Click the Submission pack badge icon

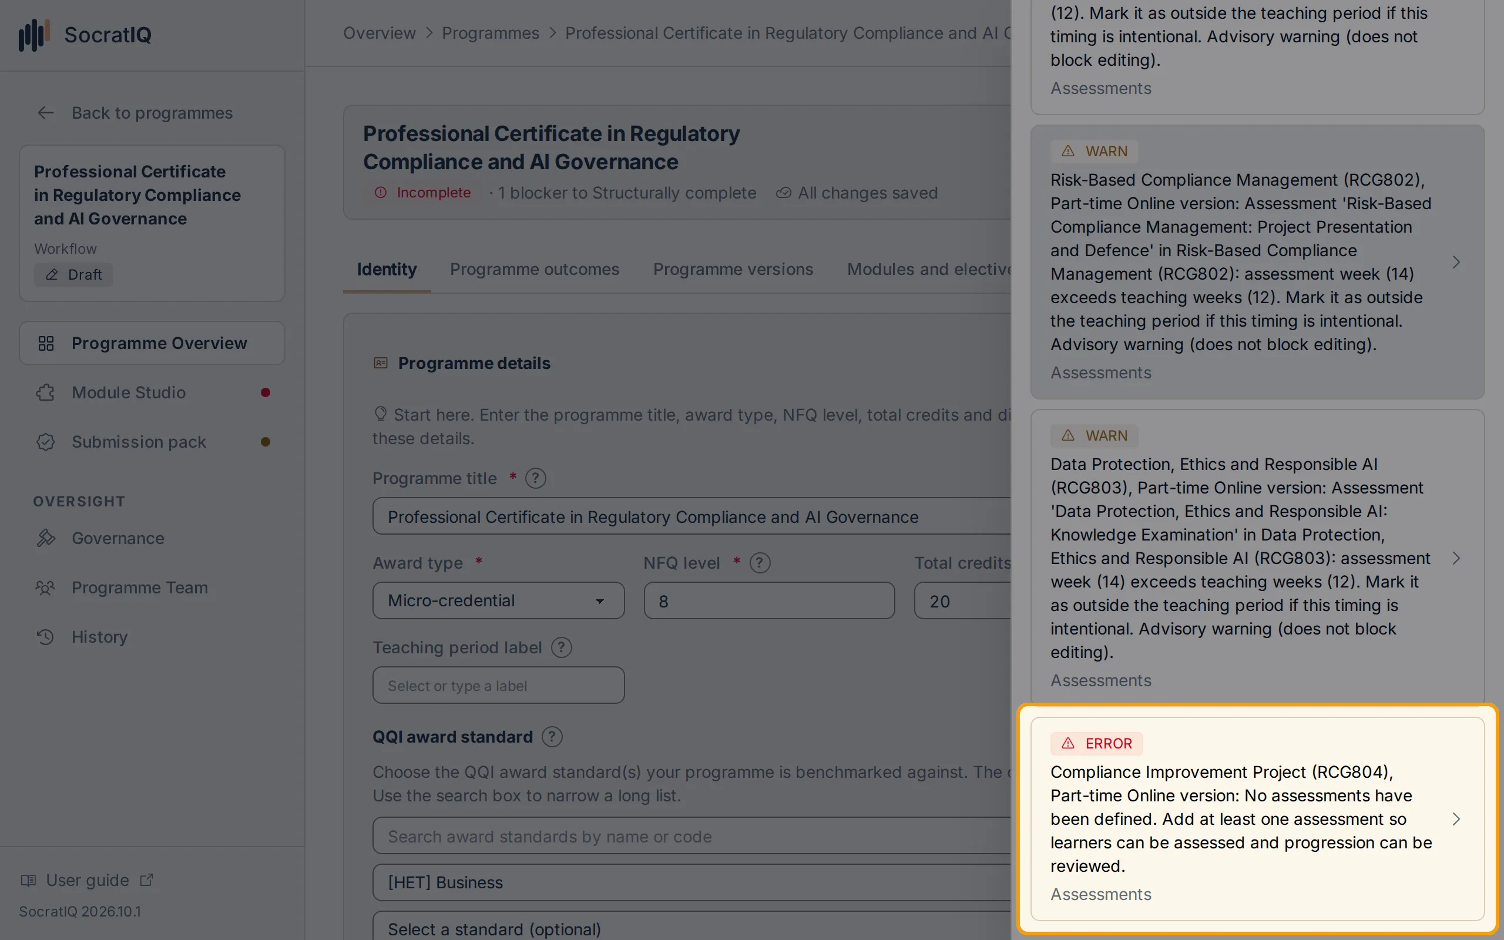[x=45, y=442]
